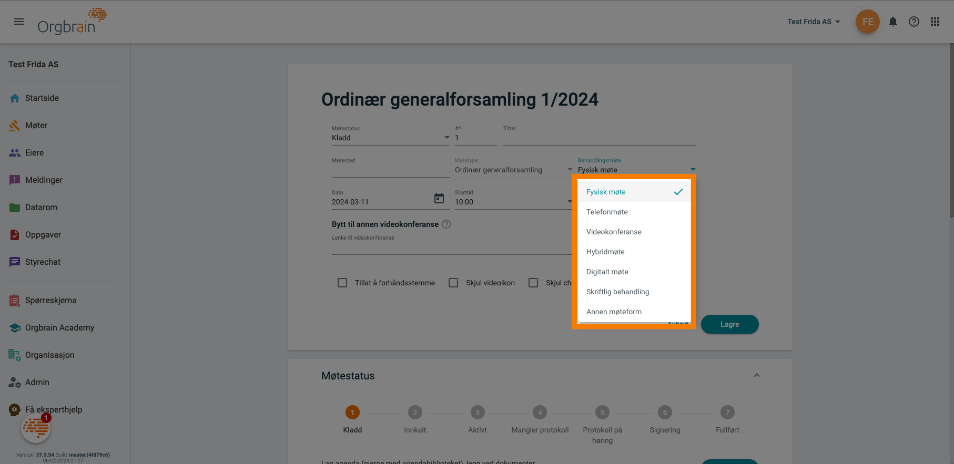Click step 5 Protokoll på høring circle
Screen dimensions: 954x464
[x=603, y=413]
